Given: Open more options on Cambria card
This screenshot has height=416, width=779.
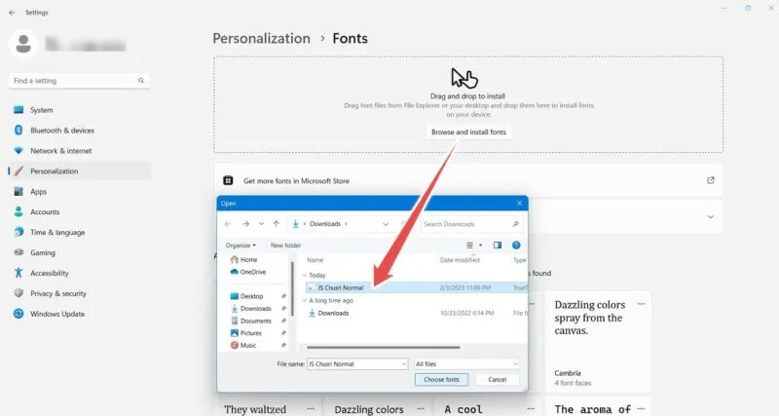Looking at the screenshot, I should pyautogui.click(x=641, y=304).
